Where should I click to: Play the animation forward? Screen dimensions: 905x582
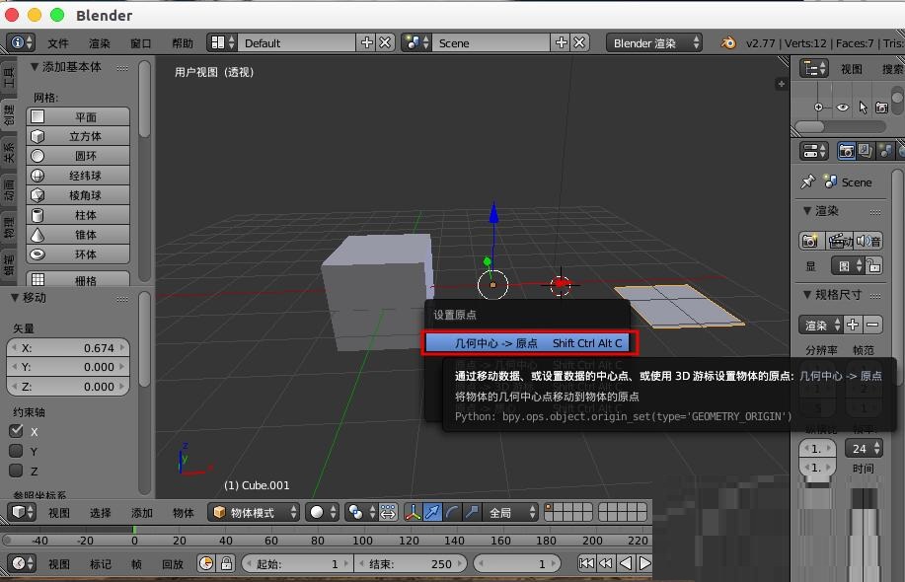[x=644, y=563]
